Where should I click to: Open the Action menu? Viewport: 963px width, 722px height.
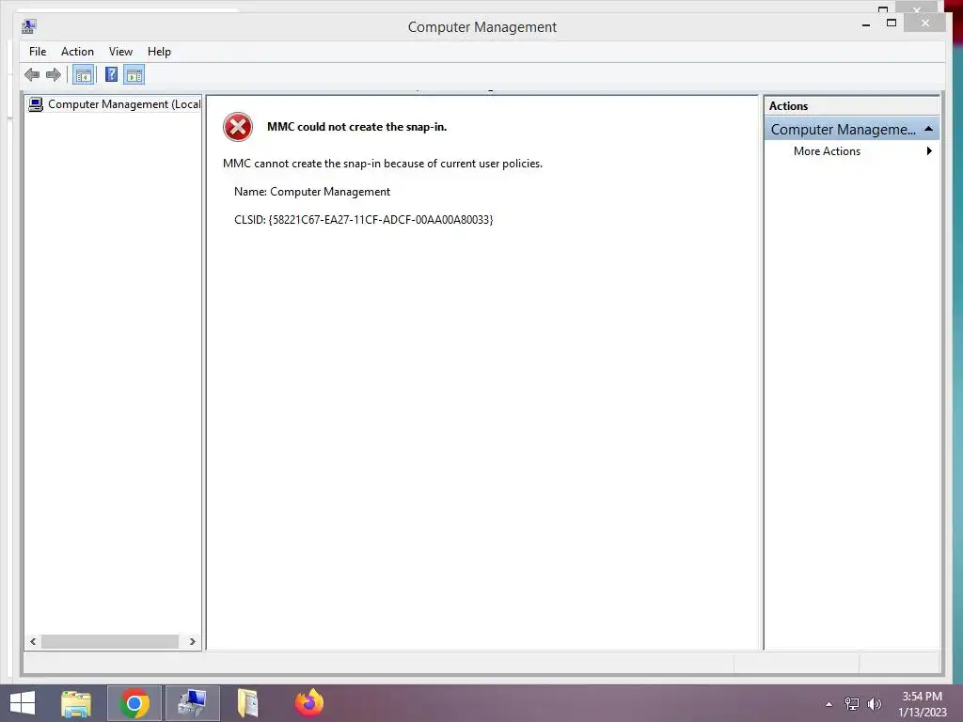(77, 52)
